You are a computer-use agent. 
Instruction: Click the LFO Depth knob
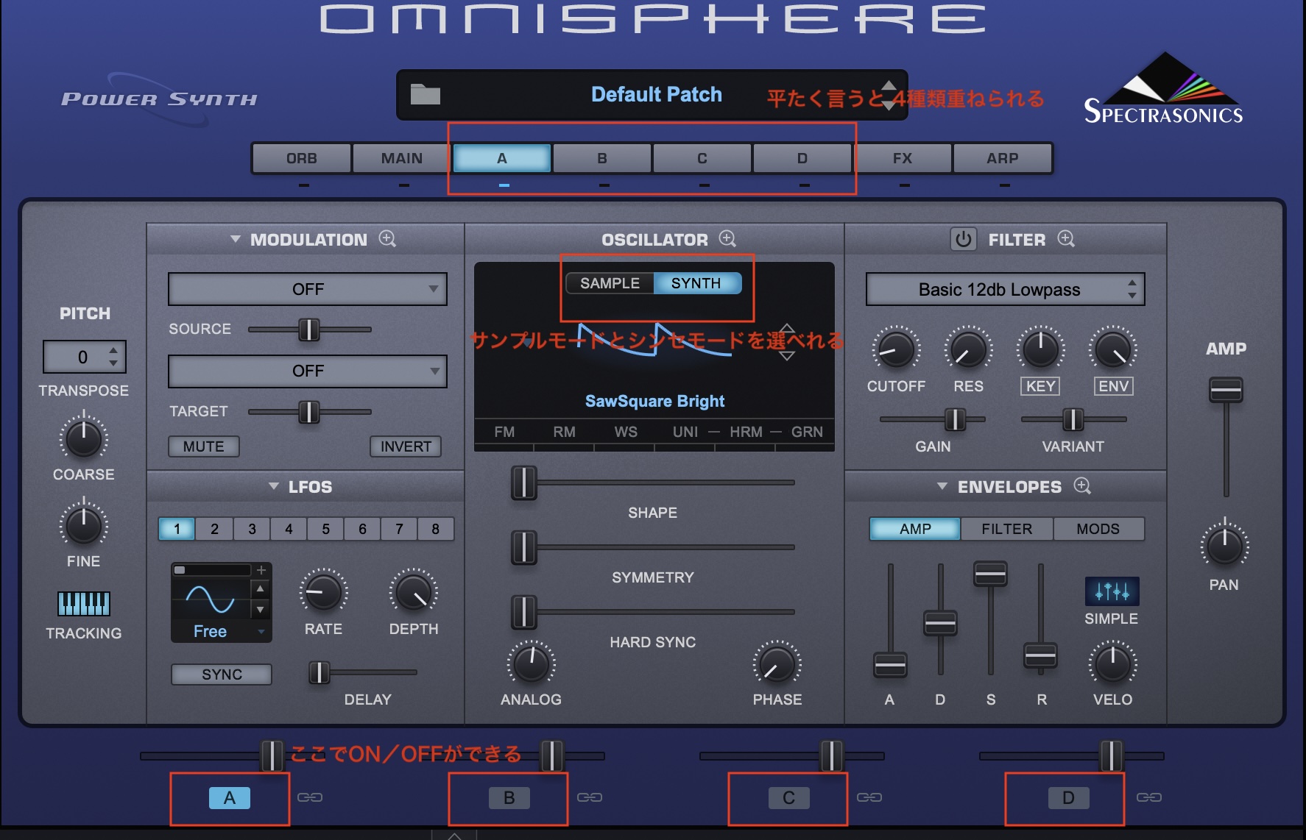tap(414, 592)
